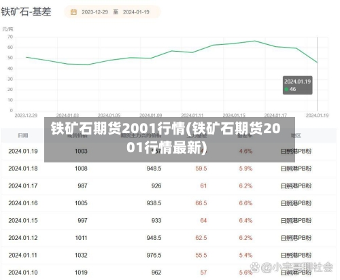The height and width of the screenshot is (280, 340).
Task: Click 日照港PB粉 in 2024.01.12 row
Action: pos(296,238)
